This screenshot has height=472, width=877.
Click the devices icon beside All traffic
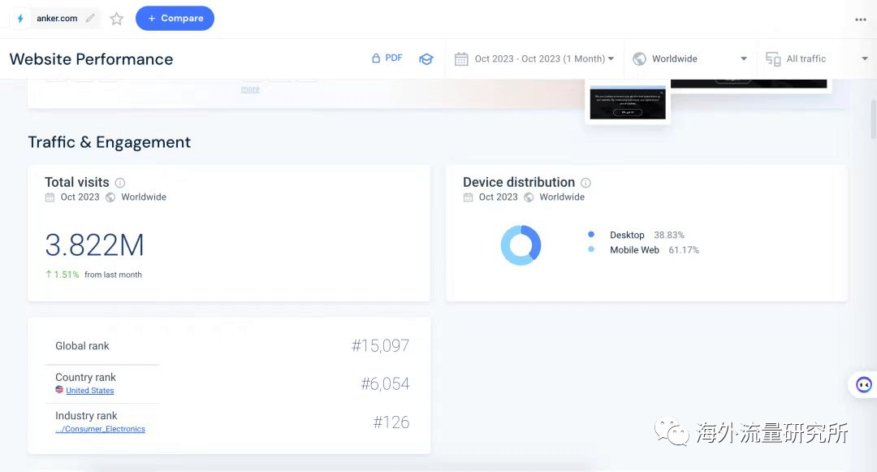click(x=773, y=58)
